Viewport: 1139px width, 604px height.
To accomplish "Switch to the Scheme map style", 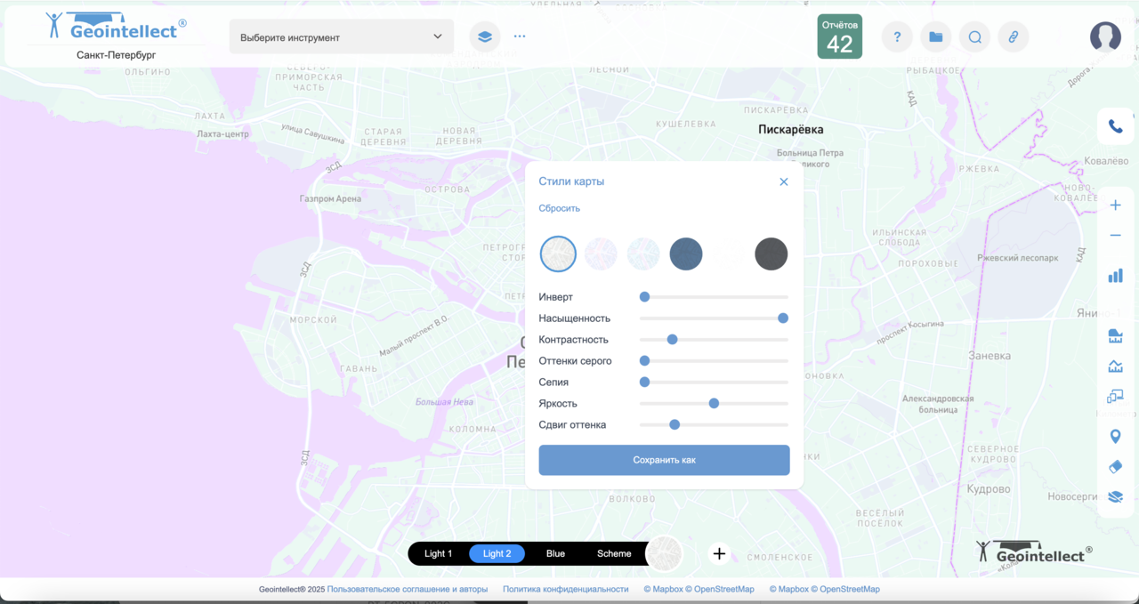I will coord(614,553).
